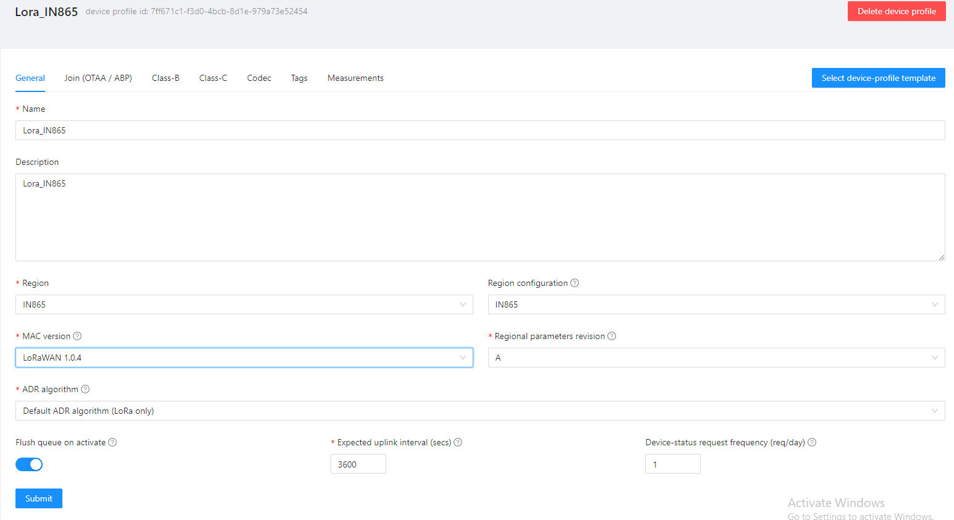
Task: Switch to the Class-C tab
Action: [213, 78]
